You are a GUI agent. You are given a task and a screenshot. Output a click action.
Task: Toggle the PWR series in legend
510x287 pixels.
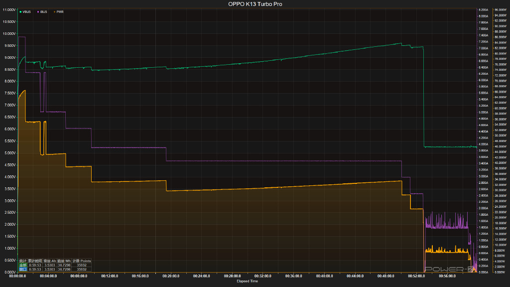coord(59,11)
